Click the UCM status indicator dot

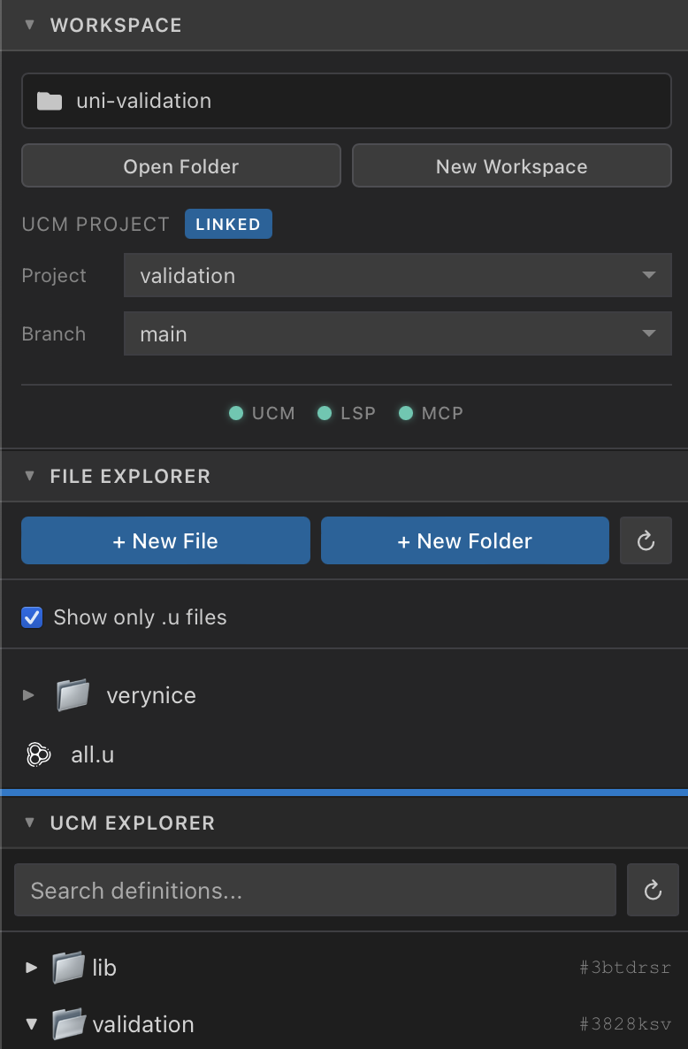pyautogui.click(x=236, y=413)
